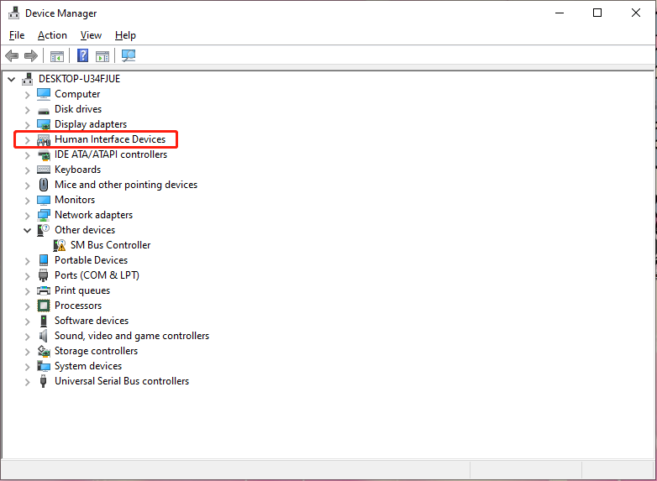The height and width of the screenshot is (481, 657).
Task: Click the System devices folder icon
Action: point(44,366)
